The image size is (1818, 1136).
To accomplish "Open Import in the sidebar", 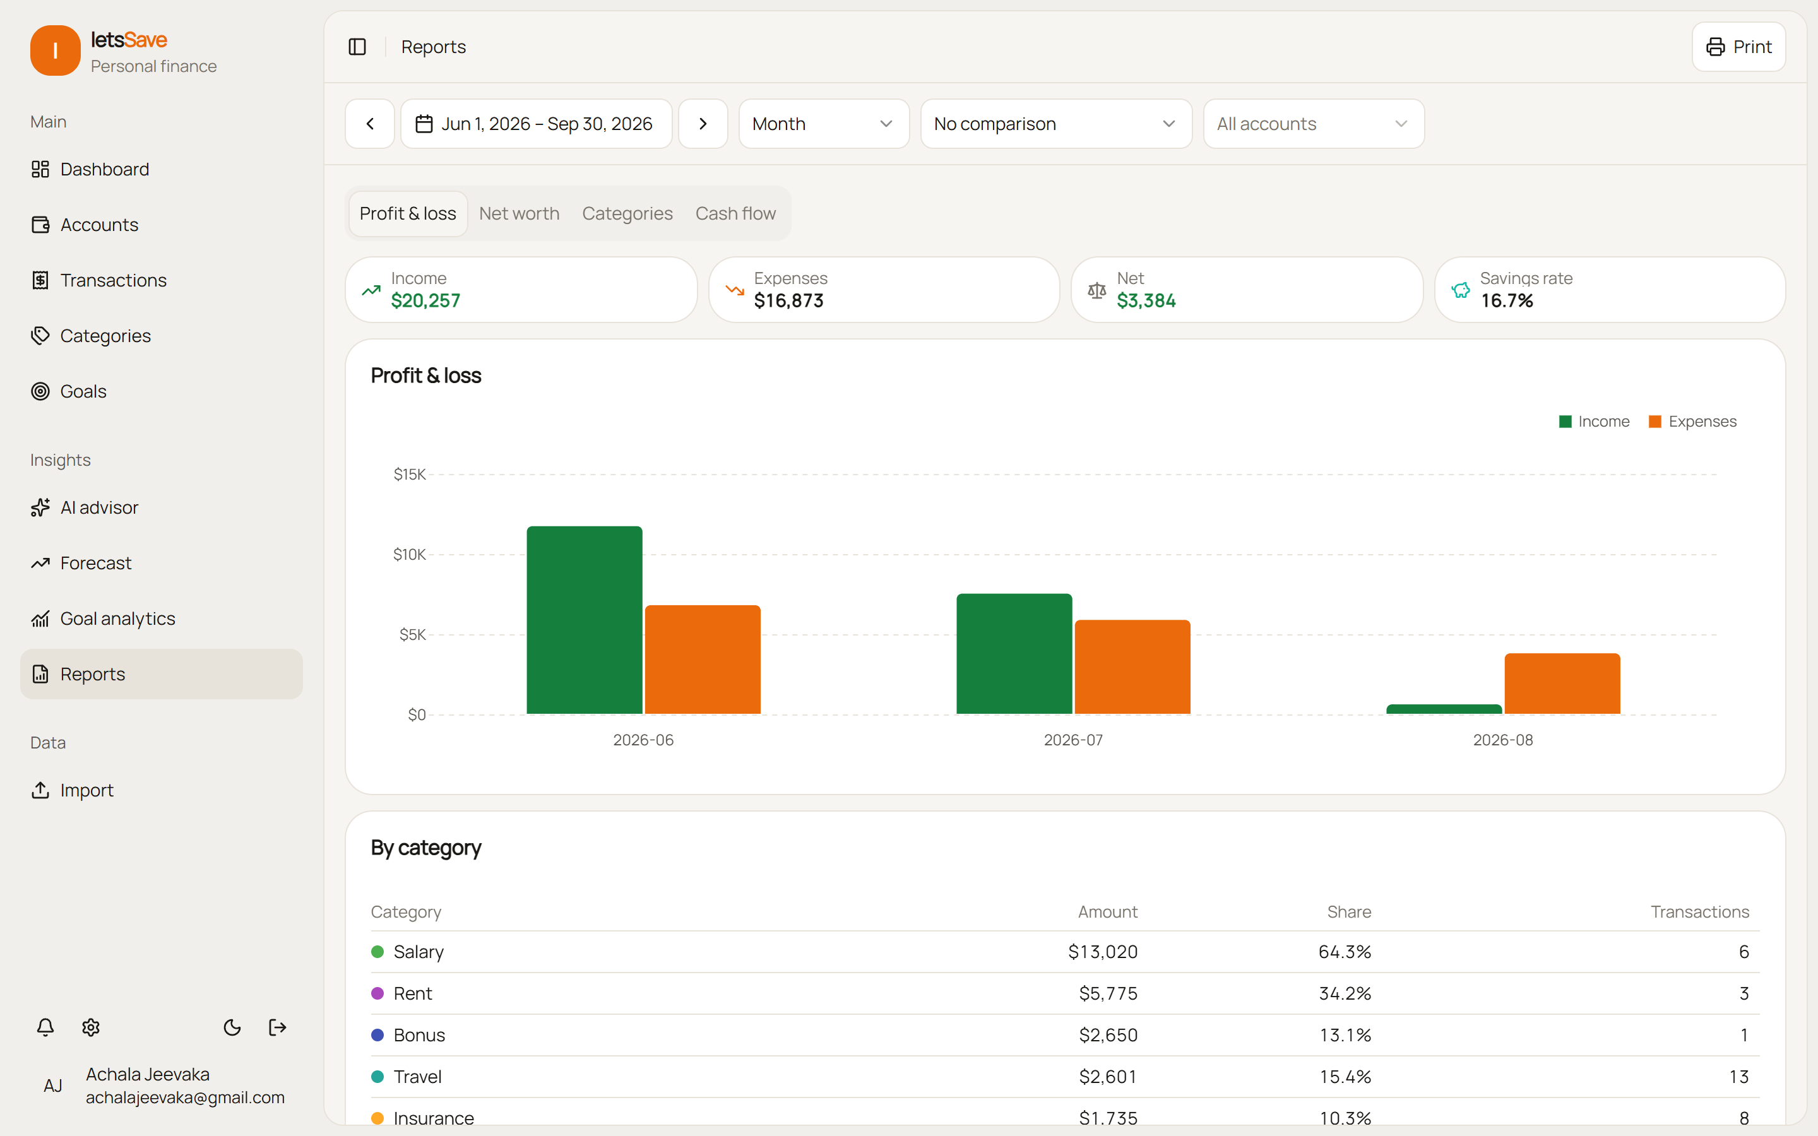I will point(162,790).
